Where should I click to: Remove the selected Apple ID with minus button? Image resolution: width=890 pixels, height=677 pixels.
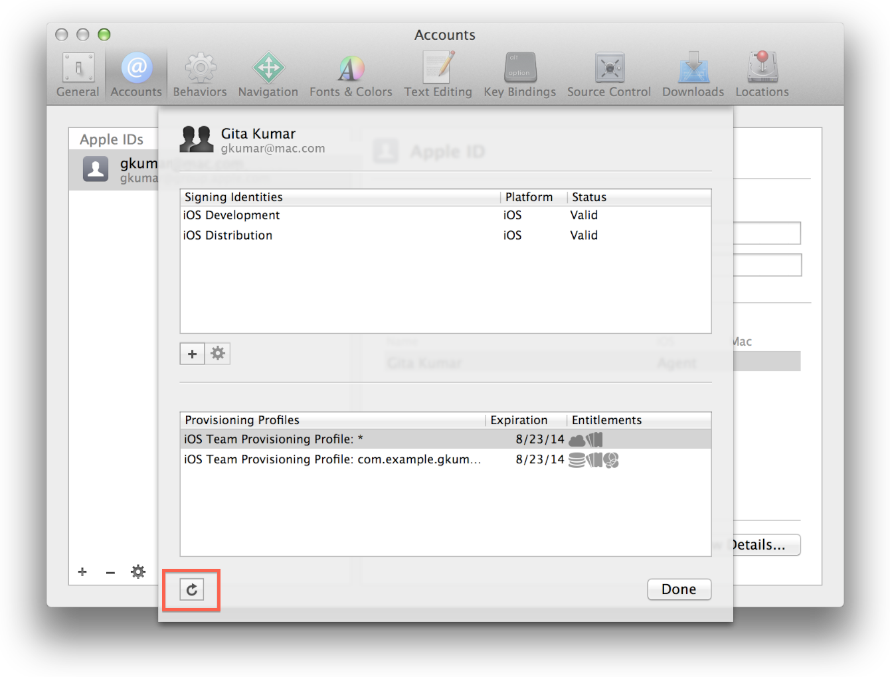110,572
